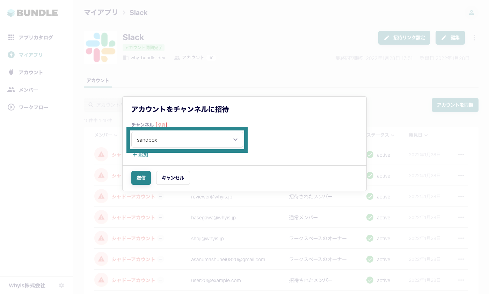
Task: Click the people icon beside メンバー
Action: 11,90
